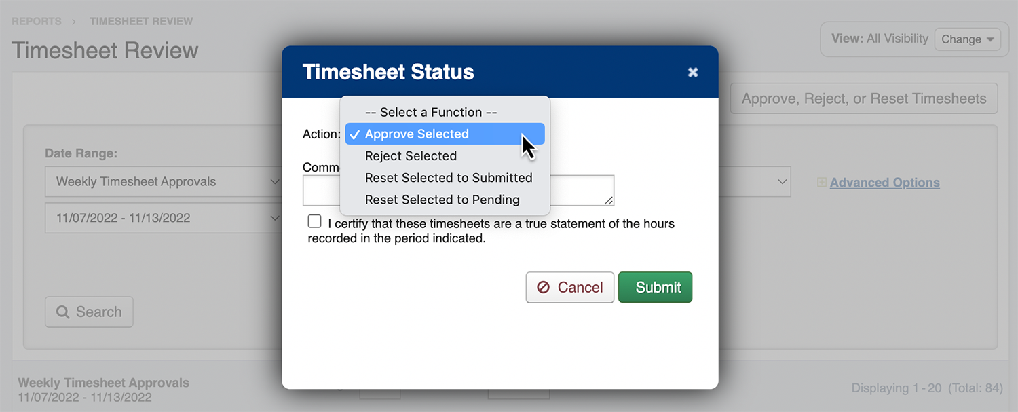Image resolution: width=1018 pixels, height=412 pixels.
Task: Choose Reset Selected to Pending
Action: pyautogui.click(x=442, y=200)
